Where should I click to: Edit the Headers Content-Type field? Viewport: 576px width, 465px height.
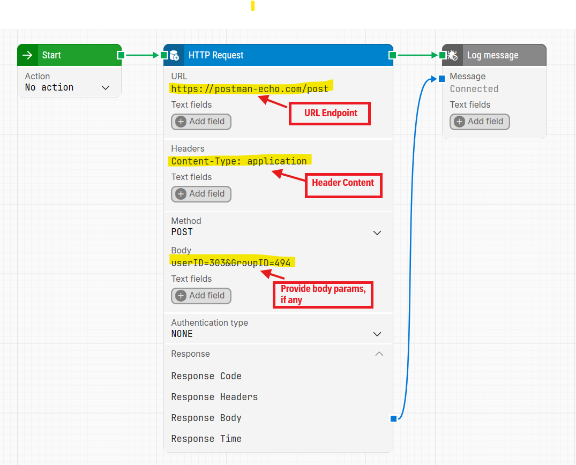click(x=239, y=161)
